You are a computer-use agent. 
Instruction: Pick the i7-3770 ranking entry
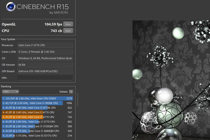coord(38,121)
